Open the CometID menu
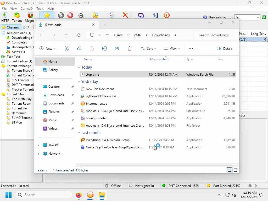Screen dimensions: 268x201 click(x=26, y=9)
